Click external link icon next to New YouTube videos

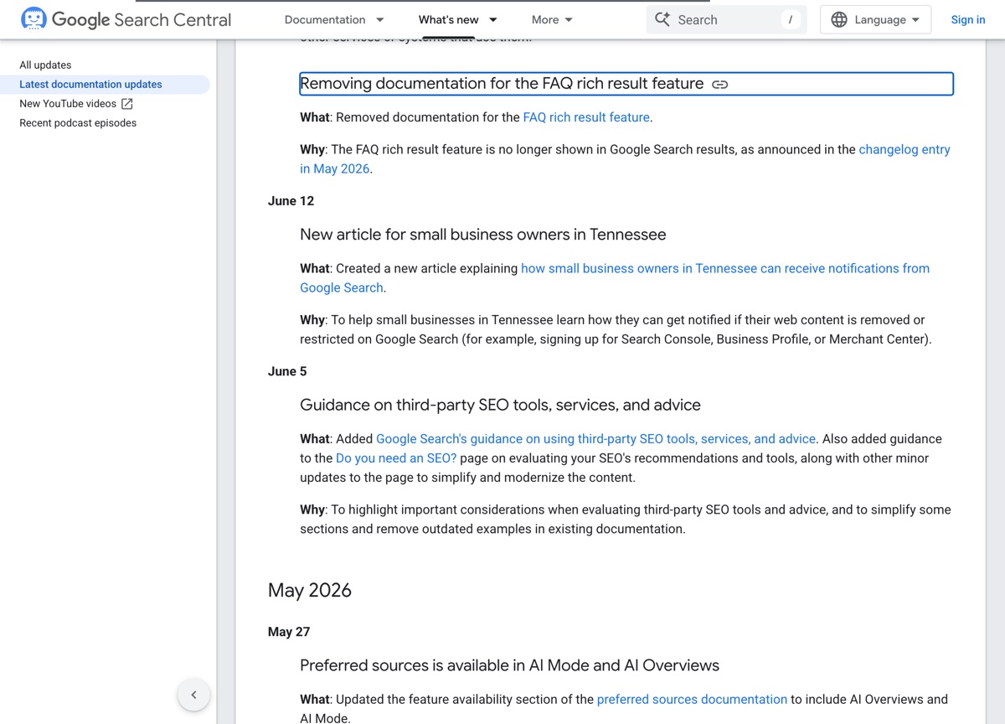tap(127, 104)
